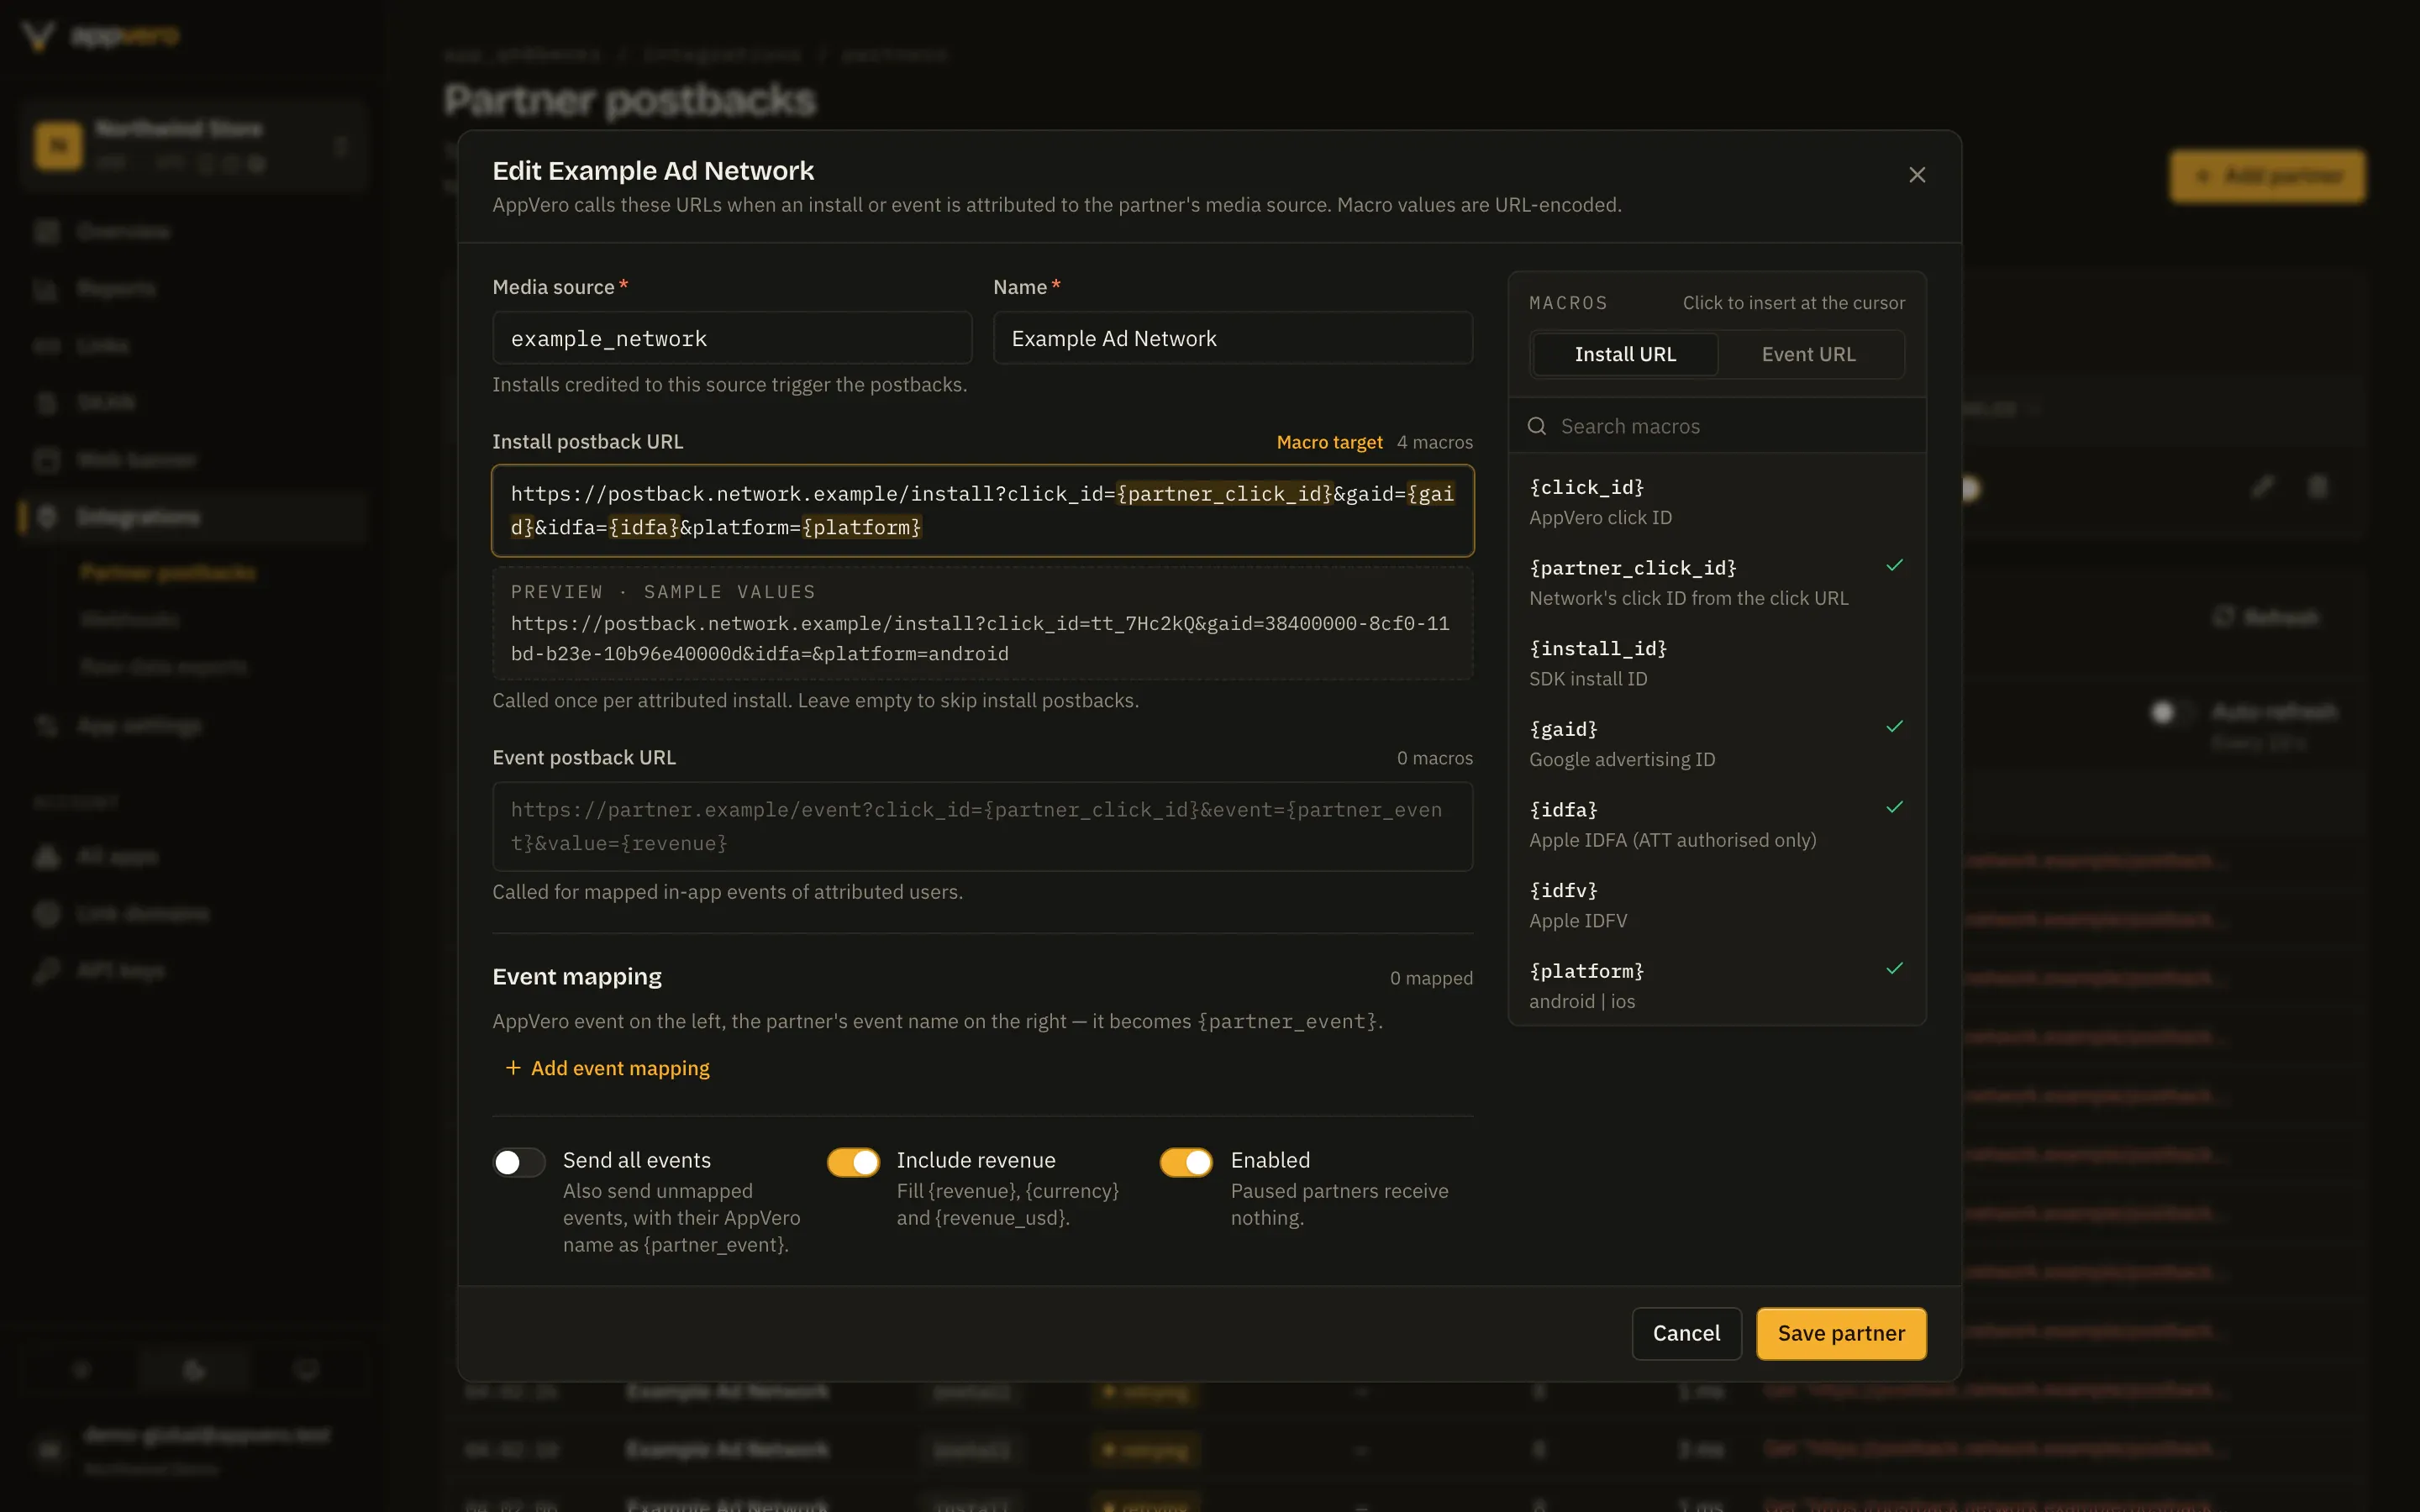Viewport: 2420px width, 1512px height.
Task: Toggle Auto-refresh on the background page
Action: tap(2171, 712)
